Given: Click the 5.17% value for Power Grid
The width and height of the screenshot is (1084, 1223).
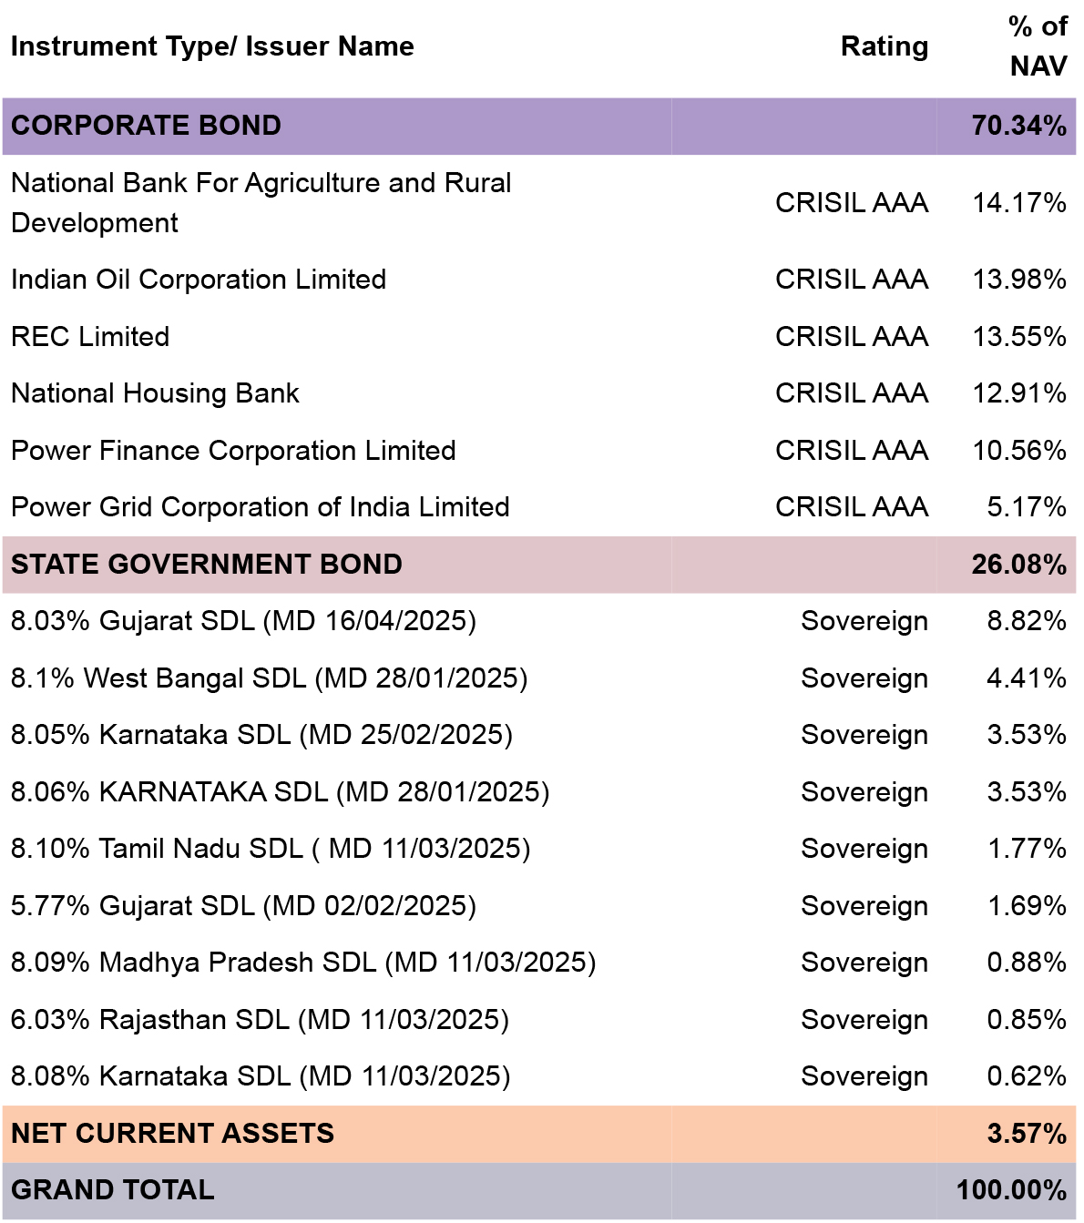Looking at the screenshot, I should tap(1026, 507).
